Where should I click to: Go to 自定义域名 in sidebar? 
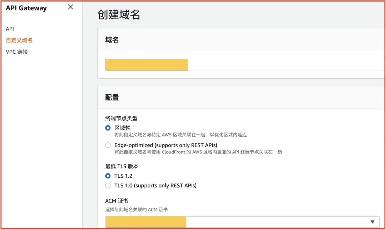[x=19, y=40]
